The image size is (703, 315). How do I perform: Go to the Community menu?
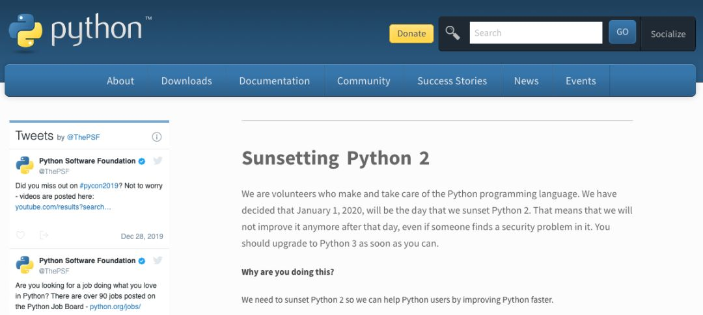point(363,81)
